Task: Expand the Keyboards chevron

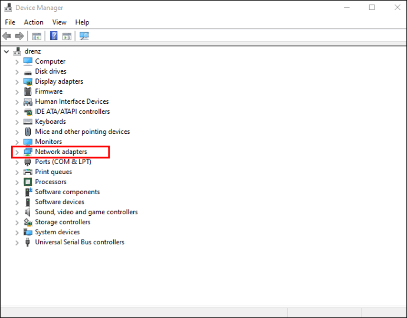Action: [x=17, y=122]
